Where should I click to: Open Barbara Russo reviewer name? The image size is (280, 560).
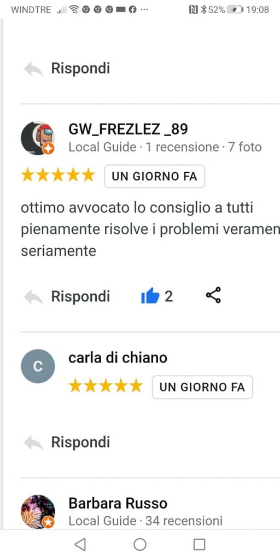click(x=118, y=504)
